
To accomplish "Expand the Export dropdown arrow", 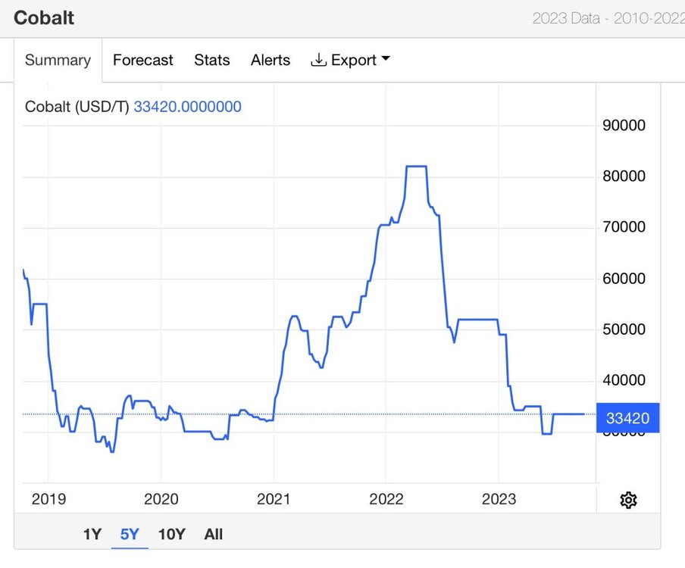I will [385, 58].
